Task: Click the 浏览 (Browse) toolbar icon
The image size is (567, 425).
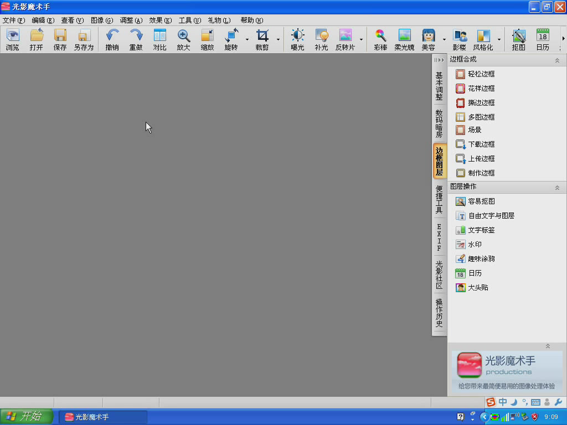Action: tap(13, 39)
